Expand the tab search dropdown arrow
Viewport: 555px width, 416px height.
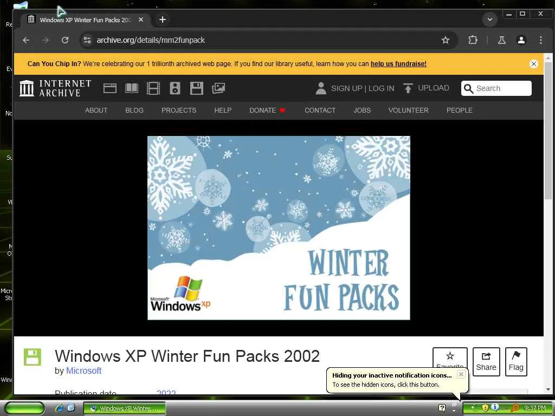tap(490, 19)
